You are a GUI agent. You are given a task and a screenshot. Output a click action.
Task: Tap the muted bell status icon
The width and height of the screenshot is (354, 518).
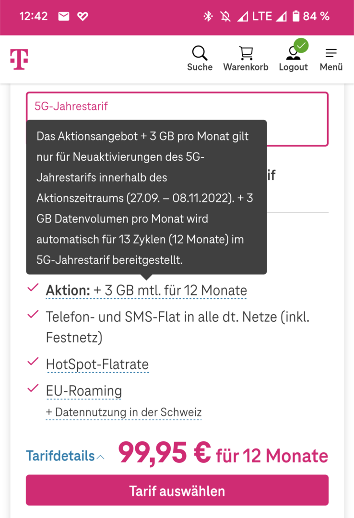225,16
